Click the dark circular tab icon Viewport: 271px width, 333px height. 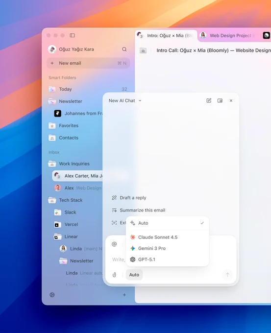(x=266, y=35)
